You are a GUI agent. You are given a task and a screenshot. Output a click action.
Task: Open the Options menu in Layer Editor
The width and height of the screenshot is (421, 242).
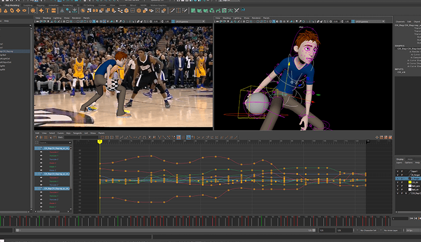[409, 163]
